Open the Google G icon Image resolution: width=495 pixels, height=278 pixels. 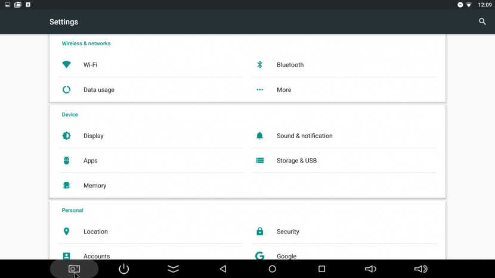(259, 255)
